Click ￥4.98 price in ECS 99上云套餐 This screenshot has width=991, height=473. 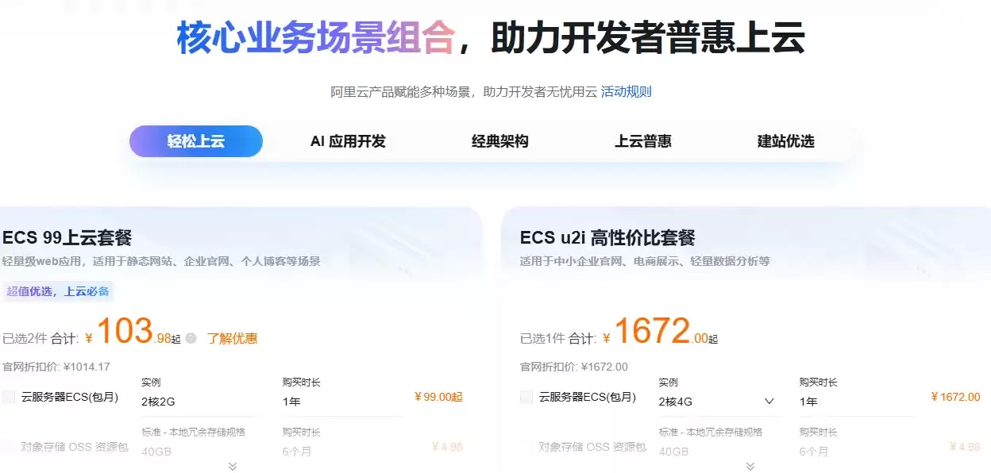(447, 447)
